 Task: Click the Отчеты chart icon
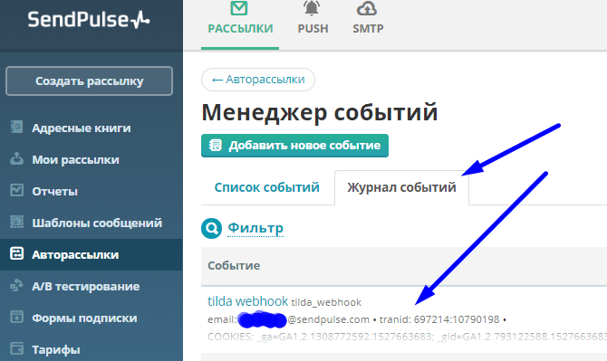tap(16, 191)
